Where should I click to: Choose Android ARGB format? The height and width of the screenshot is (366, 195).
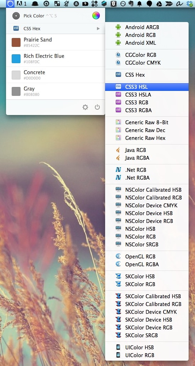click(147, 27)
